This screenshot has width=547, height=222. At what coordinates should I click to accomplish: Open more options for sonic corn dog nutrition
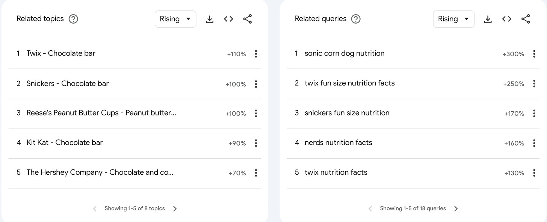(534, 54)
